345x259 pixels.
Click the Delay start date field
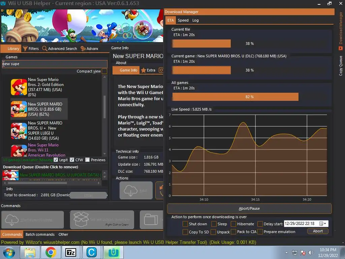pyautogui.click(x=306, y=224)
